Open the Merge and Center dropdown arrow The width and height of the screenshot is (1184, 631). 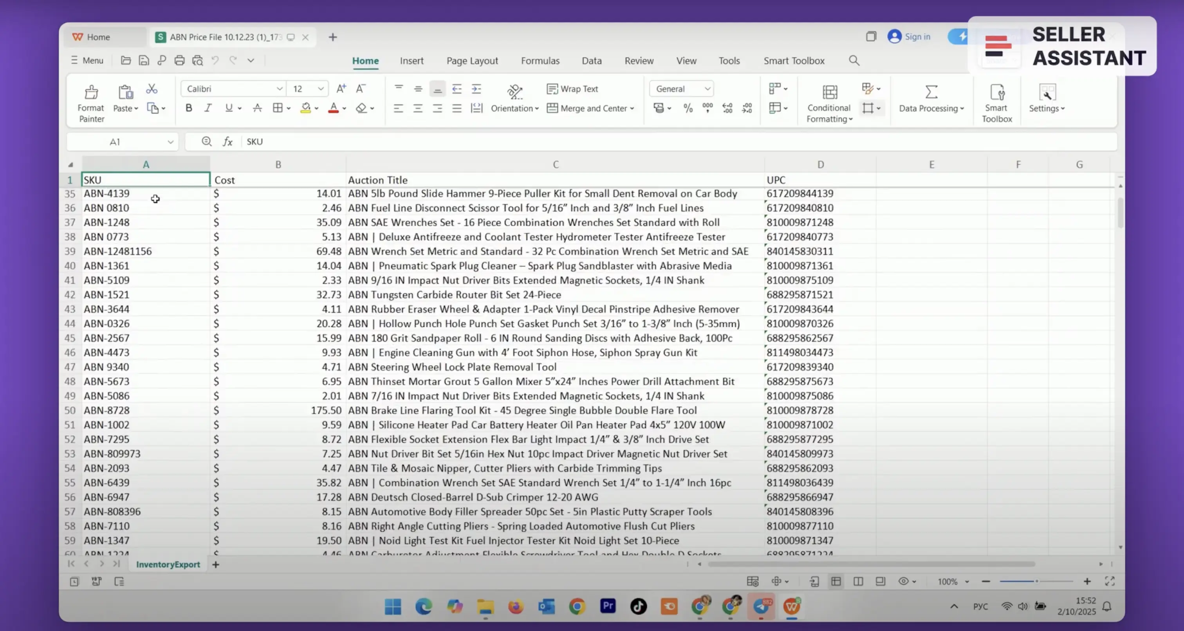click(632, 108)
